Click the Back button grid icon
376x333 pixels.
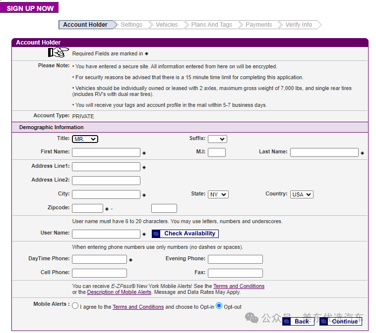pos(286,322)
